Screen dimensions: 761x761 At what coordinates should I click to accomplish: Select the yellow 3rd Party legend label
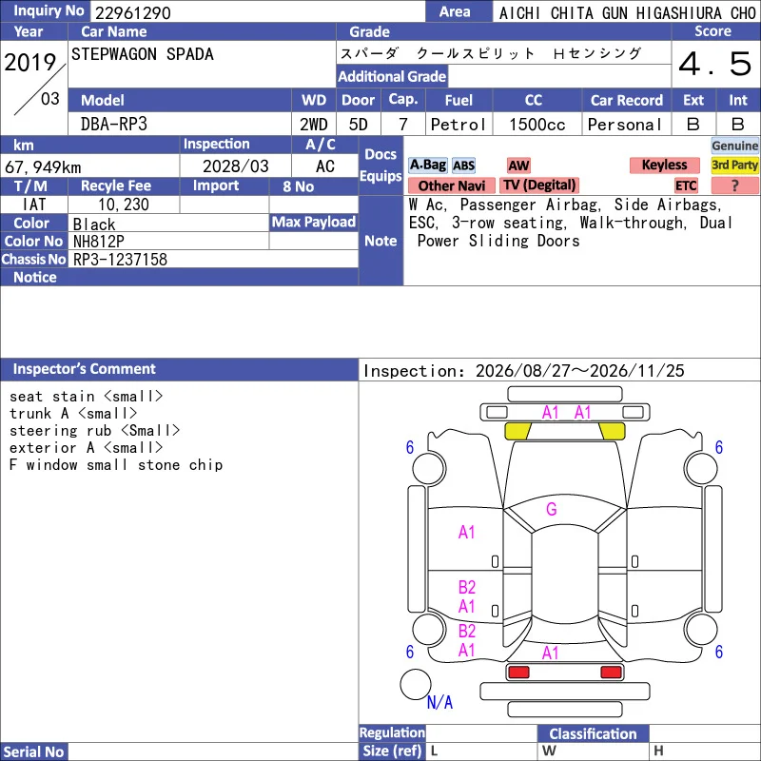click(x=734, y=165)
